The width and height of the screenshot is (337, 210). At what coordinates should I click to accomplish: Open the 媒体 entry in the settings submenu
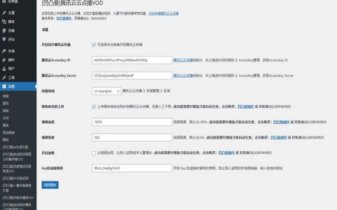pyautogui.click(x=6, y=125)
